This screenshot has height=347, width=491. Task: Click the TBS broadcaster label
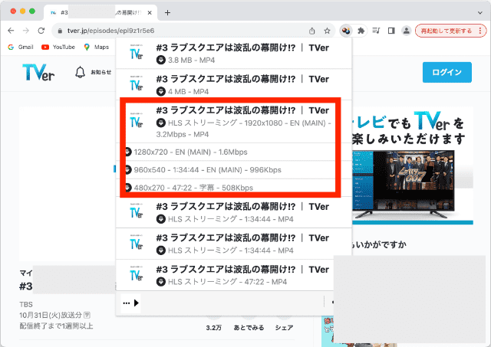pos(26,304)
